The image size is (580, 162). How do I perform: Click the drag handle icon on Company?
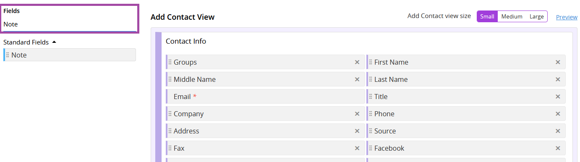(x=170, y=114)
